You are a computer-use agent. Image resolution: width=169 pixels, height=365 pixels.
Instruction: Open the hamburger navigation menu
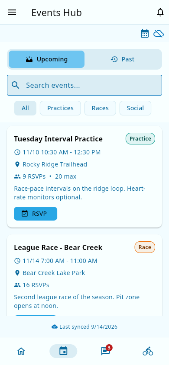(12, 13)
